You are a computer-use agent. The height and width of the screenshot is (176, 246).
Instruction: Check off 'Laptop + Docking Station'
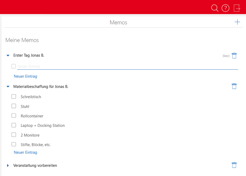pyautogui.click(x=14, y=125)
